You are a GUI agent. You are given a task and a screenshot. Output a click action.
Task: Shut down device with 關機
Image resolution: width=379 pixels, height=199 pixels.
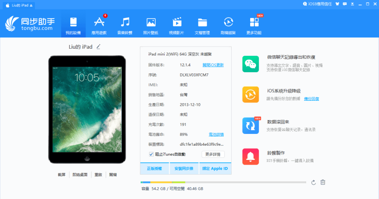[113, 175]
